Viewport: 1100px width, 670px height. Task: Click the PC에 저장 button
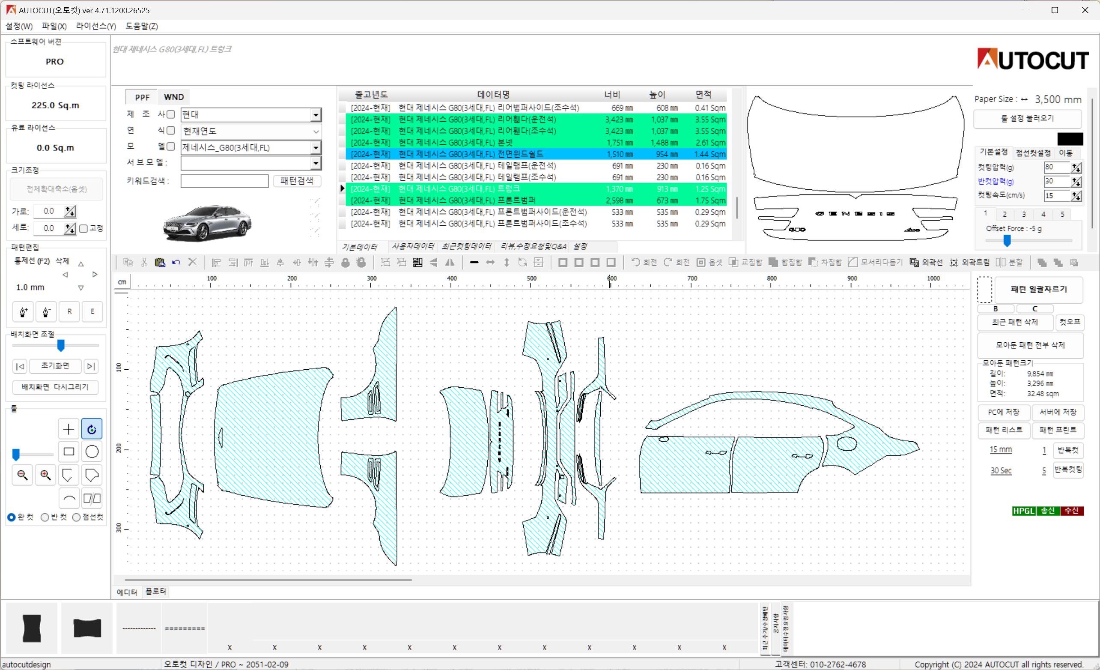point(1004,412)
